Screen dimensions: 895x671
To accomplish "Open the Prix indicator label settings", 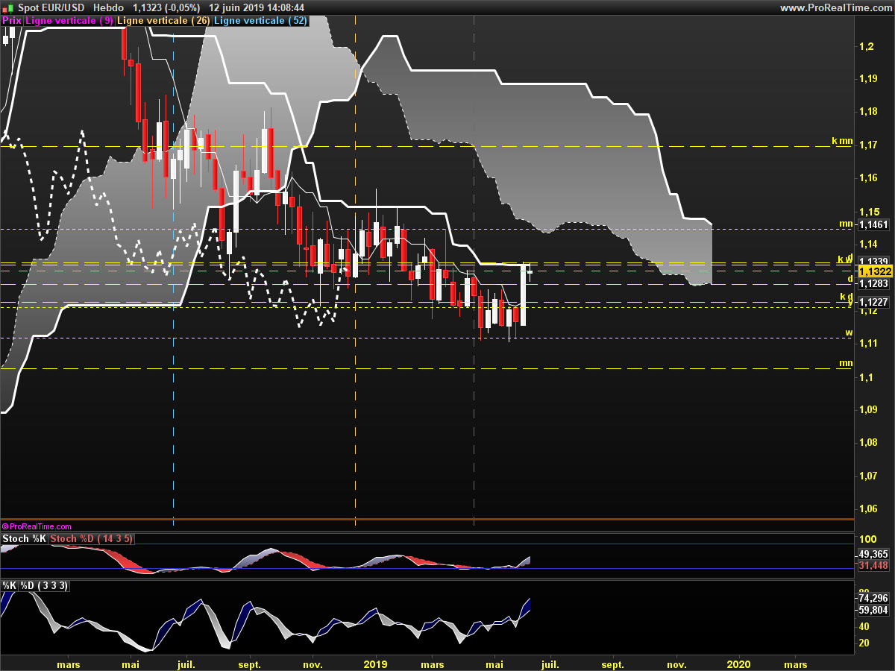I will click(12, 20).
